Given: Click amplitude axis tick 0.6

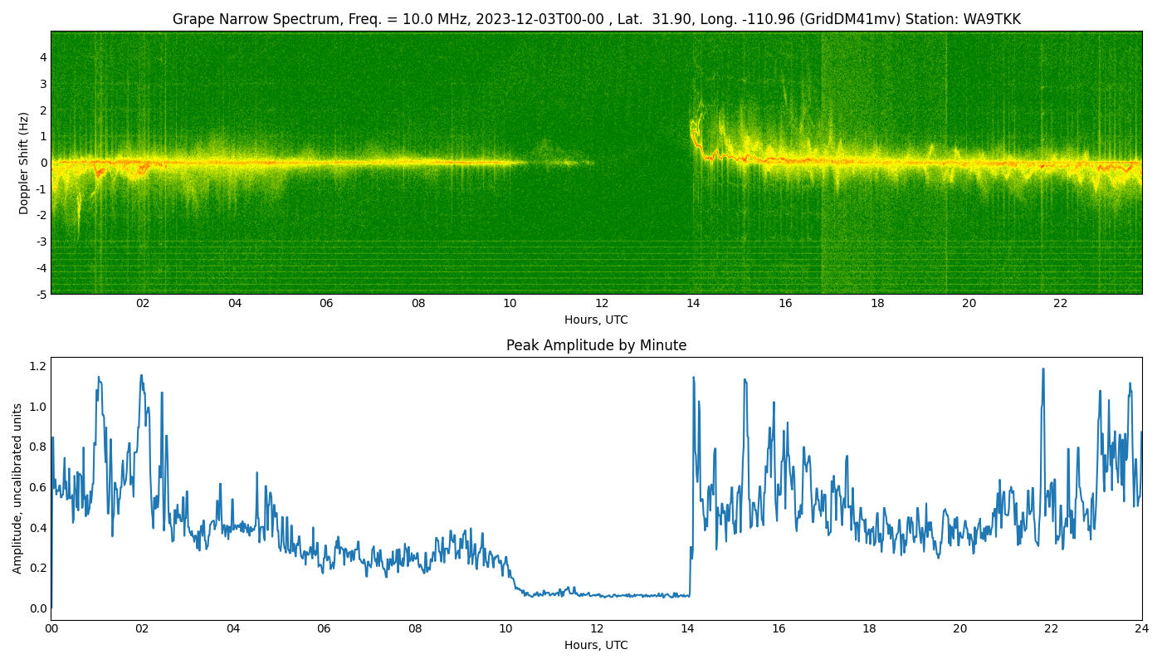Looking at the screenshot, I should 38,487.
